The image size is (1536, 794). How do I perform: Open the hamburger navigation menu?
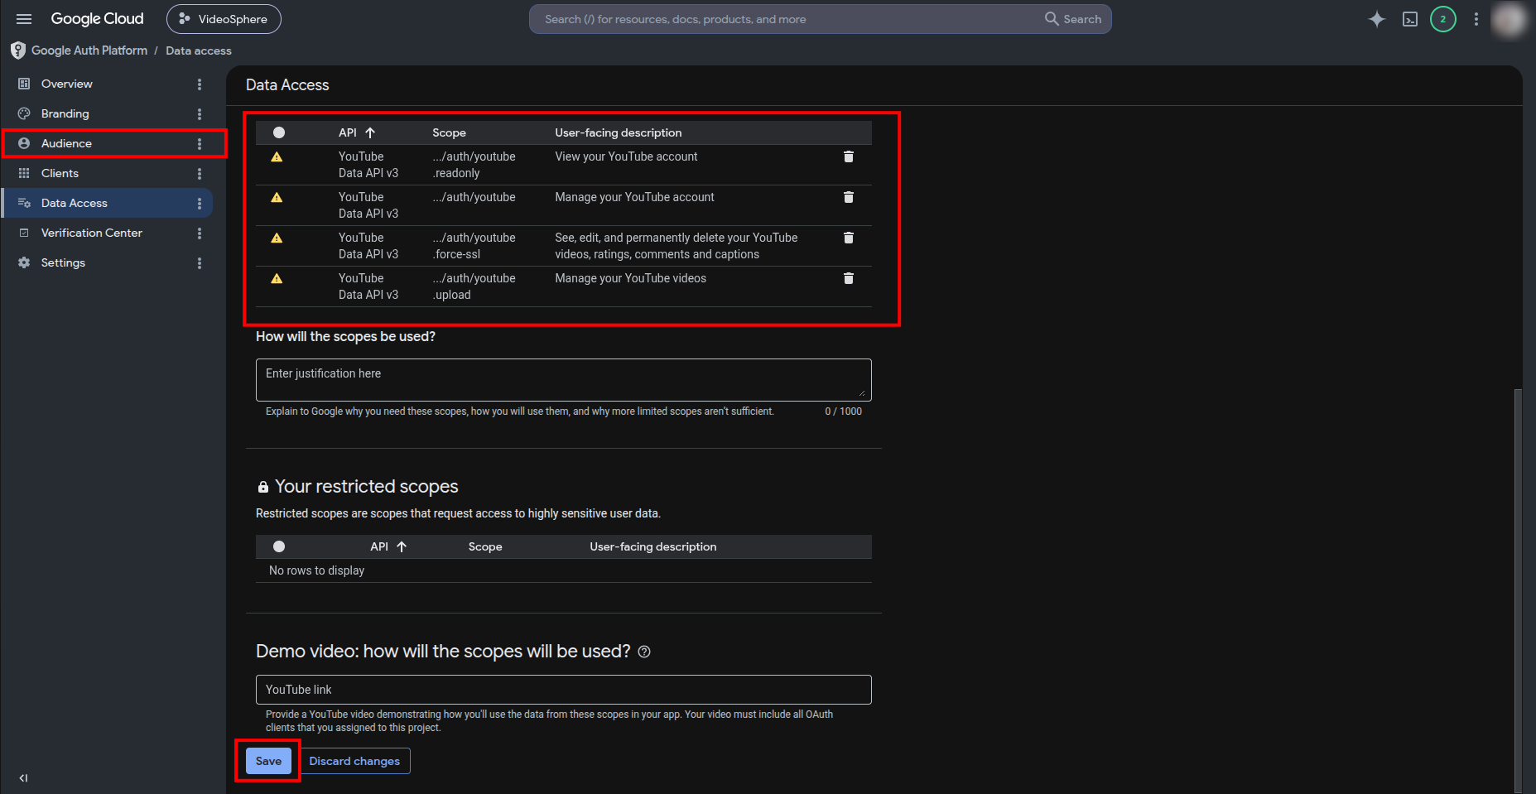[24, 19]
